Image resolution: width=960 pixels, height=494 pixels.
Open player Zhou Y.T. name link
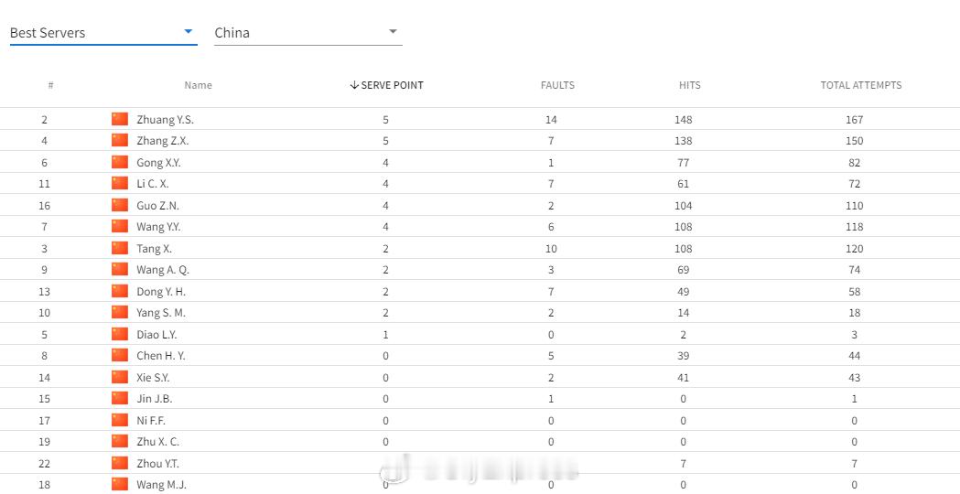pyautogui.click(x=158, y=464)
